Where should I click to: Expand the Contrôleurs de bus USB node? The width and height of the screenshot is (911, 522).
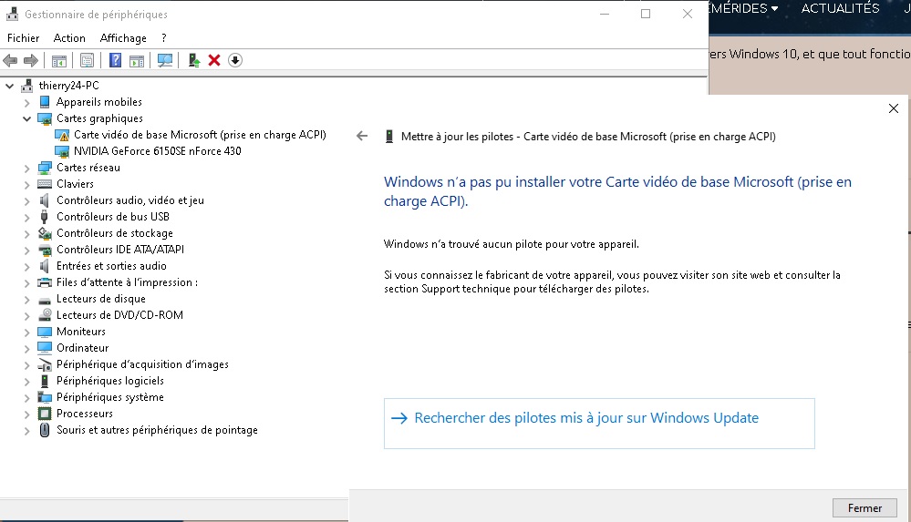pyautogui.click(x=26, y=217)
